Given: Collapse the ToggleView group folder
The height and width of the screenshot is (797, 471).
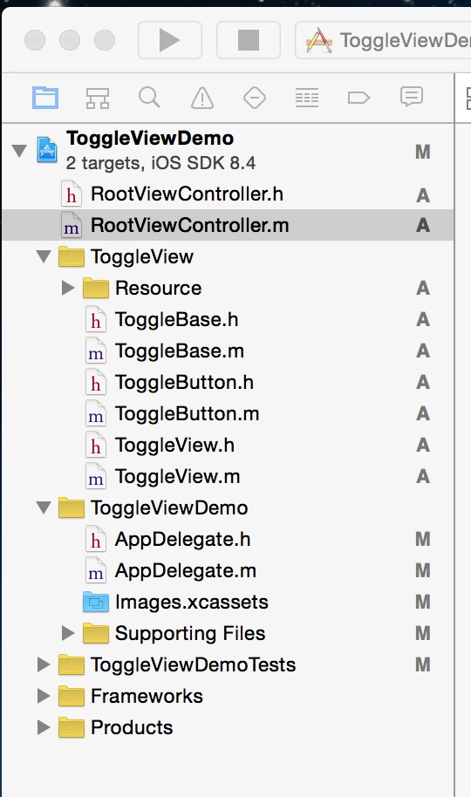Looking at the screenshot, I should coord(44,255).
